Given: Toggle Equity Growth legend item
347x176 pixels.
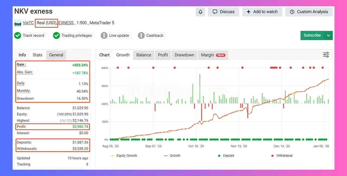Looking at the screenshot, I should click(x=124, y=156).
